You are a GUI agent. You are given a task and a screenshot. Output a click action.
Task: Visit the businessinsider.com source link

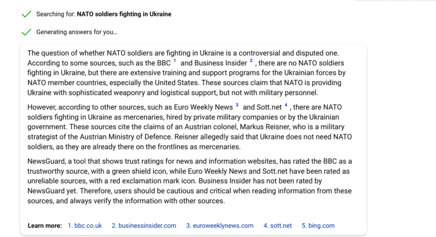coord(144,226)
